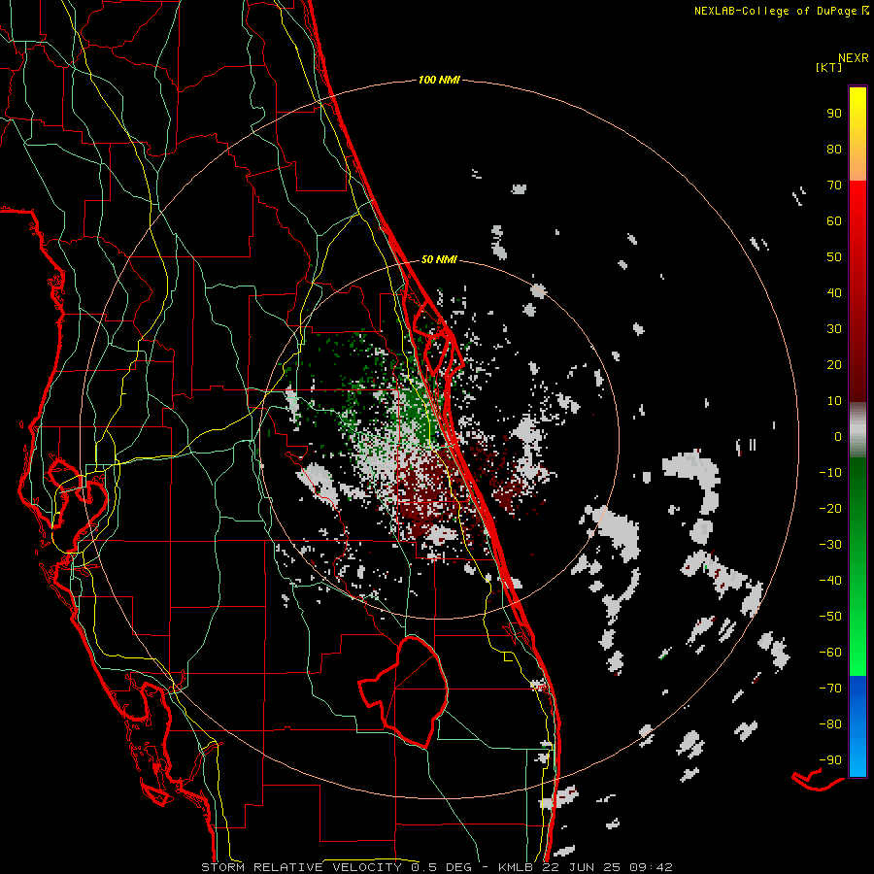Click the blue segment of the velocity color bar
Screen dimensions: 874x874
pyautogui.click(x=857, y=725)
